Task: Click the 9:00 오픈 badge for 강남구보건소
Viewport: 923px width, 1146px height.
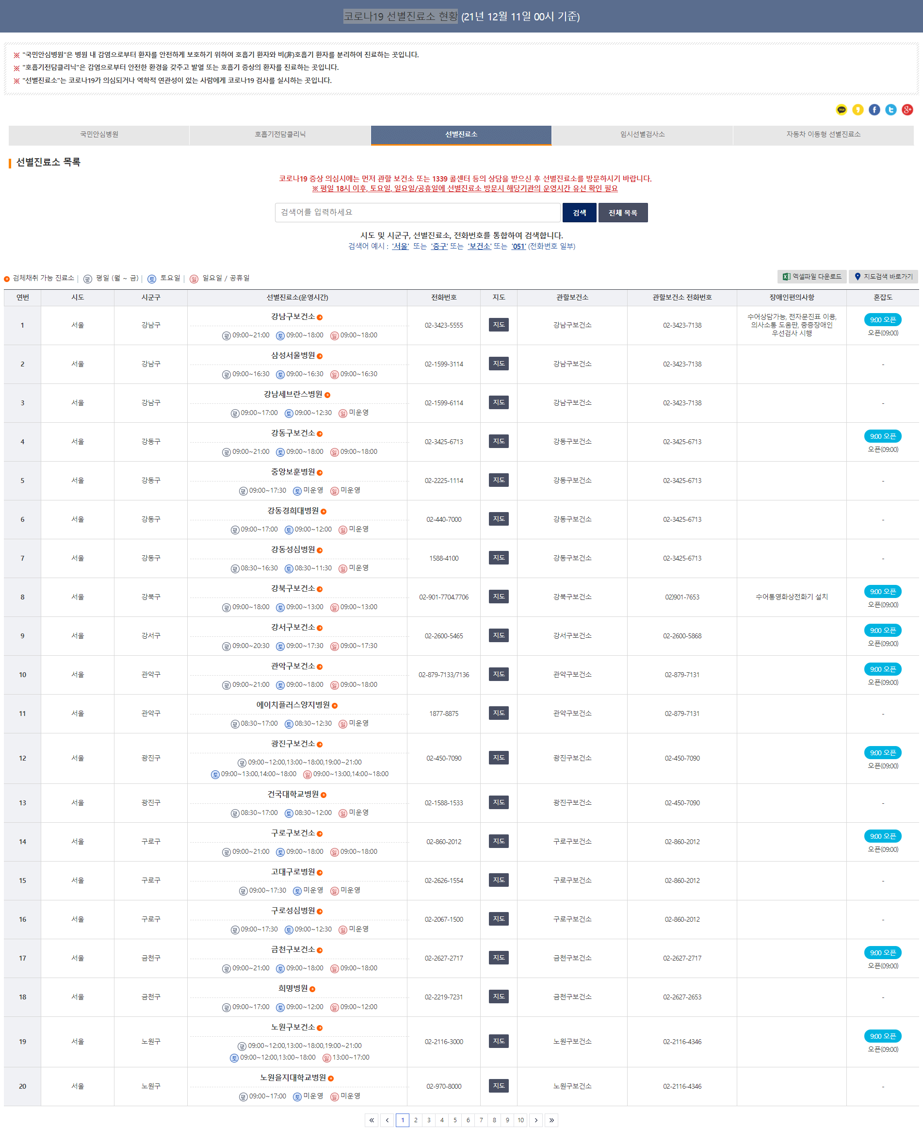Action: point(883,319)
